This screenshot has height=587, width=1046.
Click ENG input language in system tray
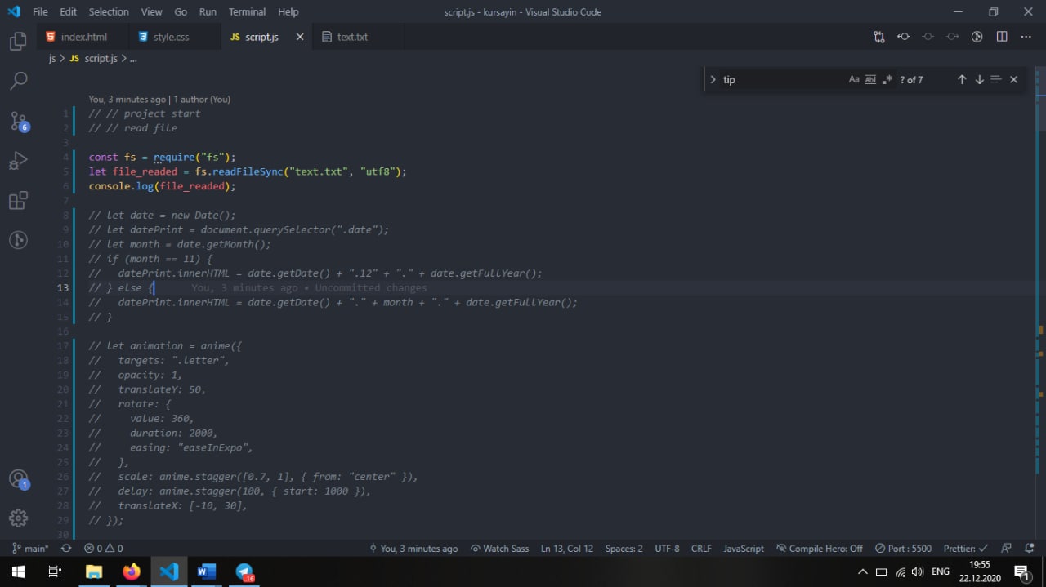941,571
